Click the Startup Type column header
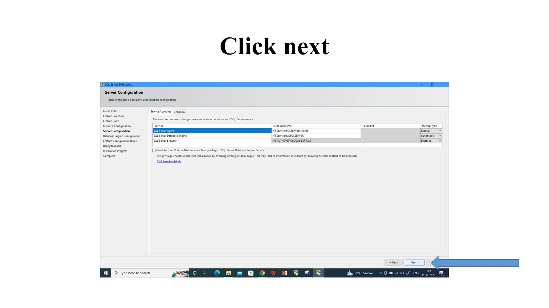549x308 pixels. (431, 126)
